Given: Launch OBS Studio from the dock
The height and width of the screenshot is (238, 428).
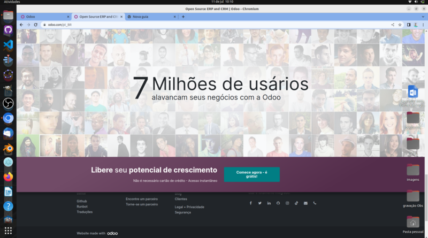Looking at the screenshot, I should click(x=8, y=103).
